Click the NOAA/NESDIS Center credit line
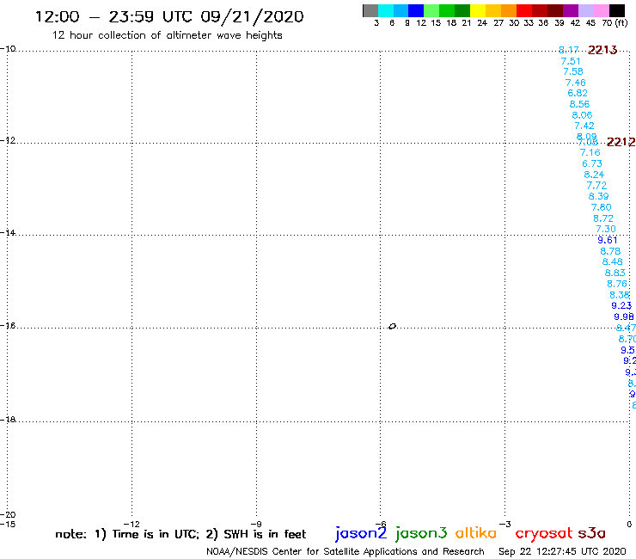The image size is (636, 559). 346,552
